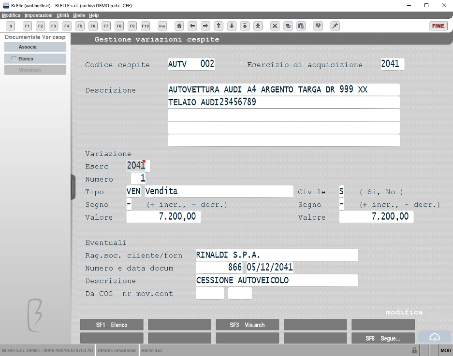Click the padlock icon in status bar
Image resolution: width=453 pixels, height=356 pixels.
tap(414, 351)
